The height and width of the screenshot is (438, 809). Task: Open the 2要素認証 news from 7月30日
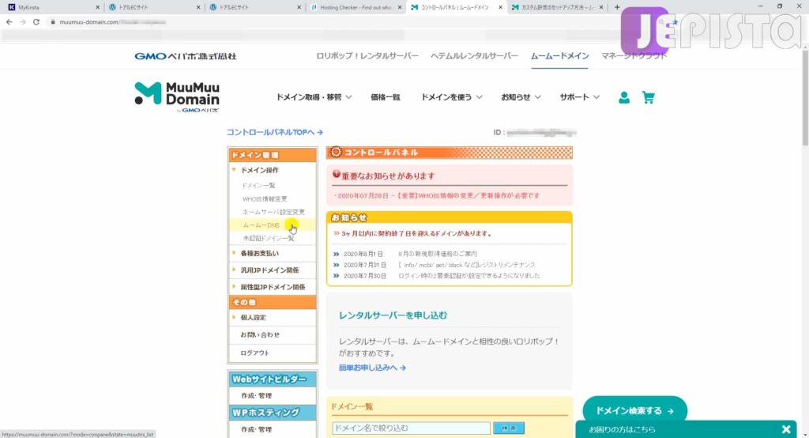[469, 276]
